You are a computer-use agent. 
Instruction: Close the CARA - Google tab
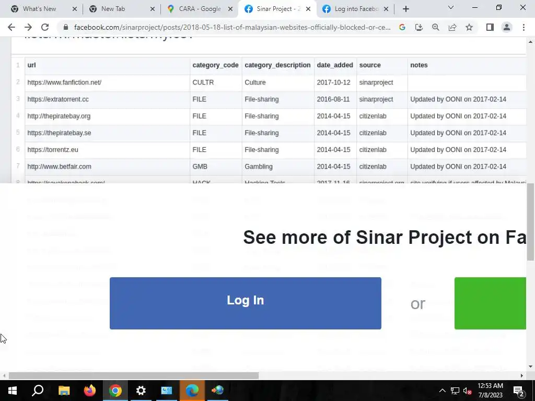pyautogui.click(x=230, y=9)
